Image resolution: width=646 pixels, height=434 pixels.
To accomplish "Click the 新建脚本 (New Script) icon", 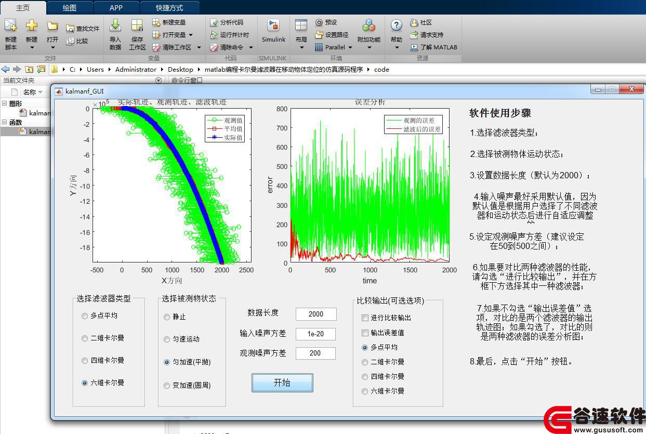I will (x=10, y=25).
